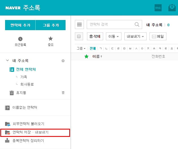Open the 이동 dropdown
This screenshot has width=178, height=149.
point(114,36)
